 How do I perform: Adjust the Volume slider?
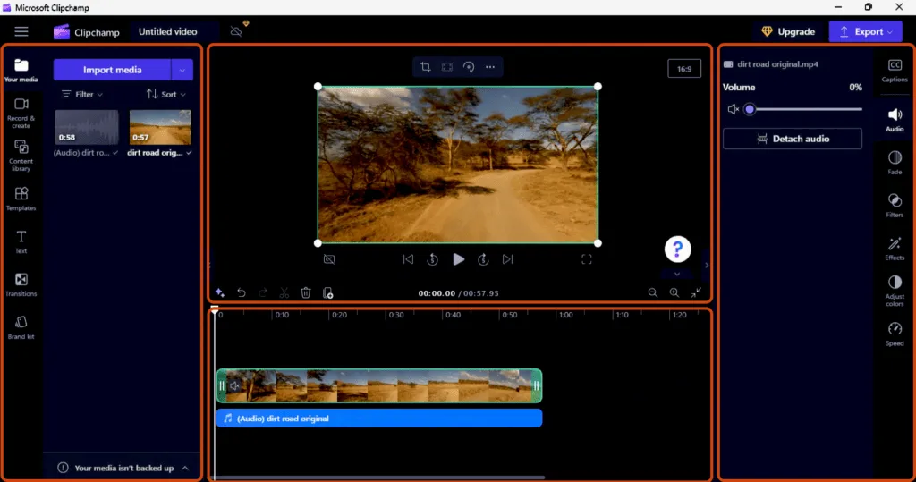(805, 109)
